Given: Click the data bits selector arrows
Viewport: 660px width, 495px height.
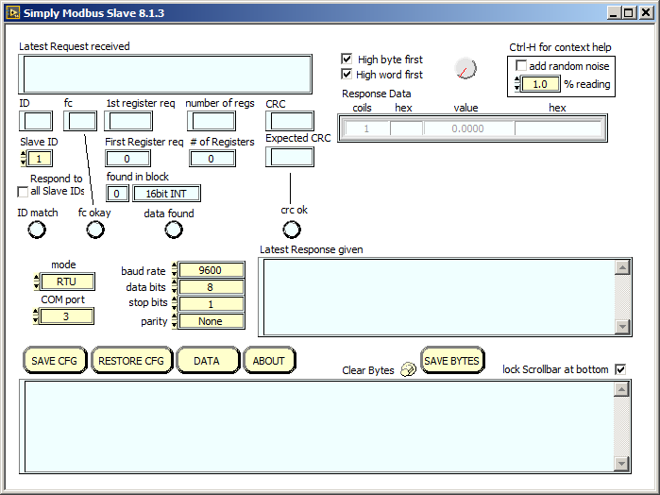Looking at the screenshot, I should click(x=175, y=287).
